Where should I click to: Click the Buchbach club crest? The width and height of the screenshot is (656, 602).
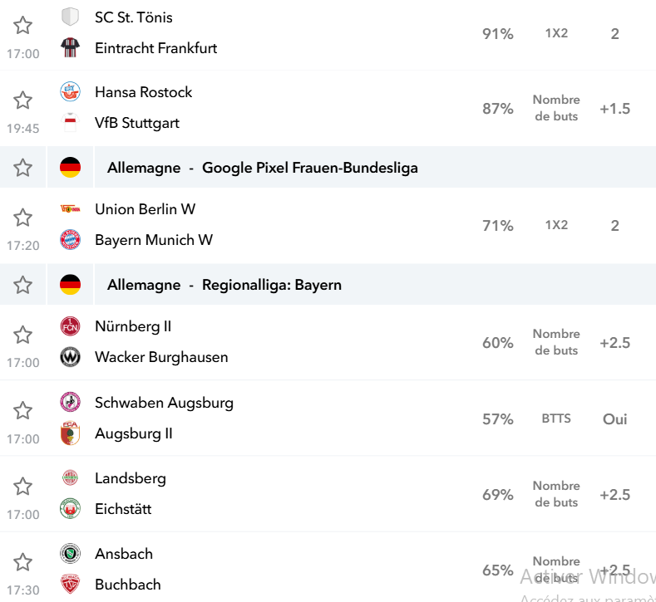70,584
